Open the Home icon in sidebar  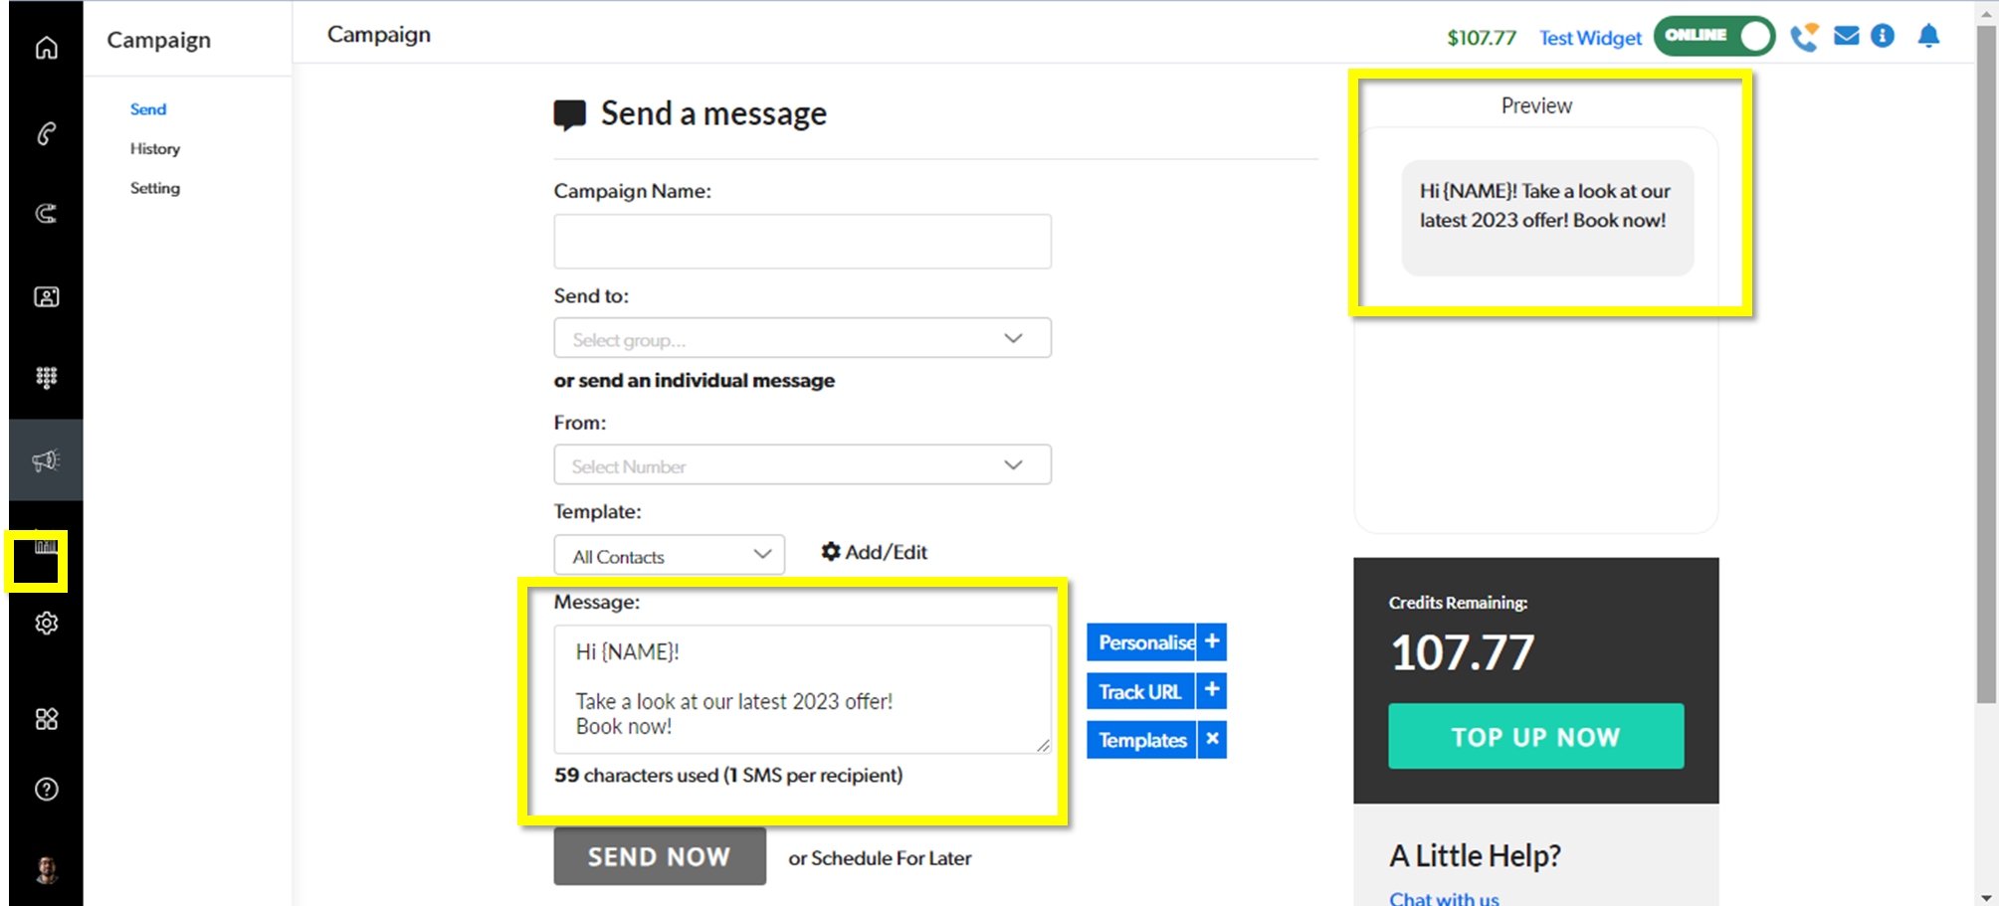tap(46, 48)
